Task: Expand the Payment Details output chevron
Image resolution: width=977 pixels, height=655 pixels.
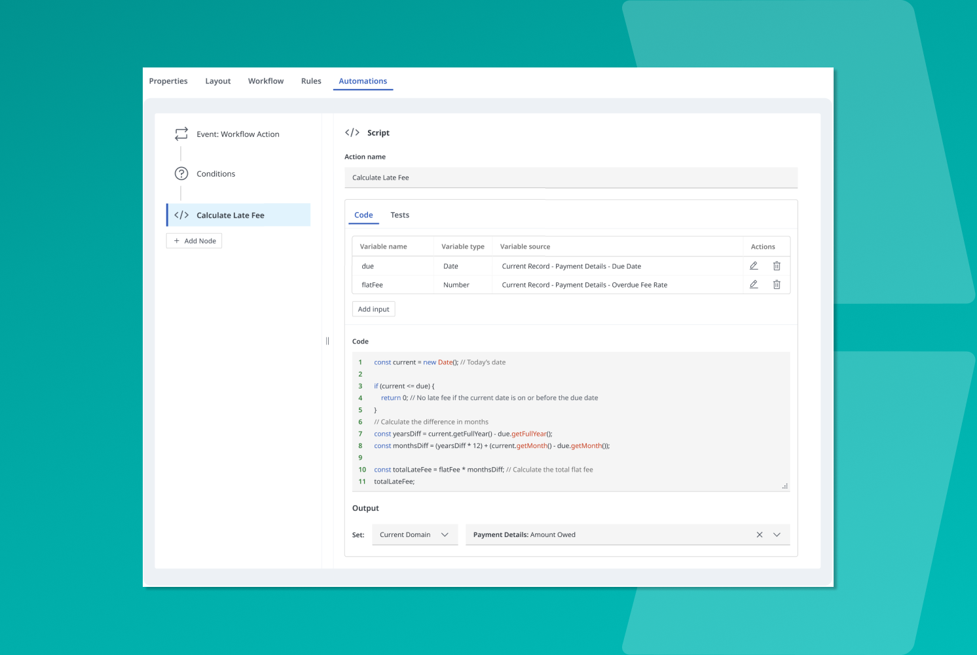Action: 777,534
